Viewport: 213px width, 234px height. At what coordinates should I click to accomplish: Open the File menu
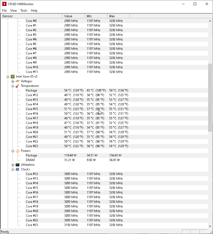pyautogui.click(x=4, y=11)
